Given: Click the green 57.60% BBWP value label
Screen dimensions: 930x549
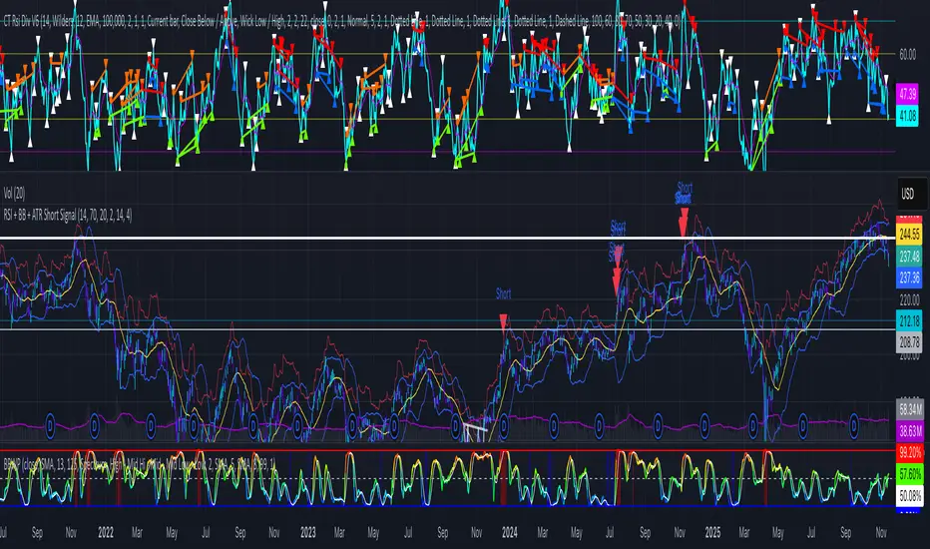Looking at the screenshot, I should (908, 473).
